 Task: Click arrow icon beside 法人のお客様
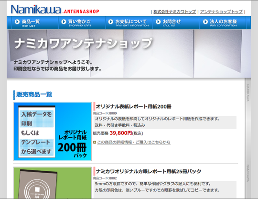[x=205, y=22]
